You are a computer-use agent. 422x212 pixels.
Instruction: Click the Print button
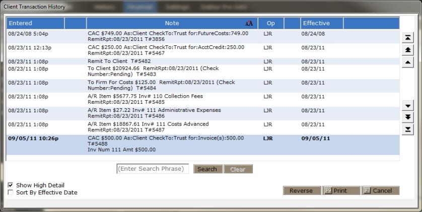pyautogui.click(x=341, y=191)
